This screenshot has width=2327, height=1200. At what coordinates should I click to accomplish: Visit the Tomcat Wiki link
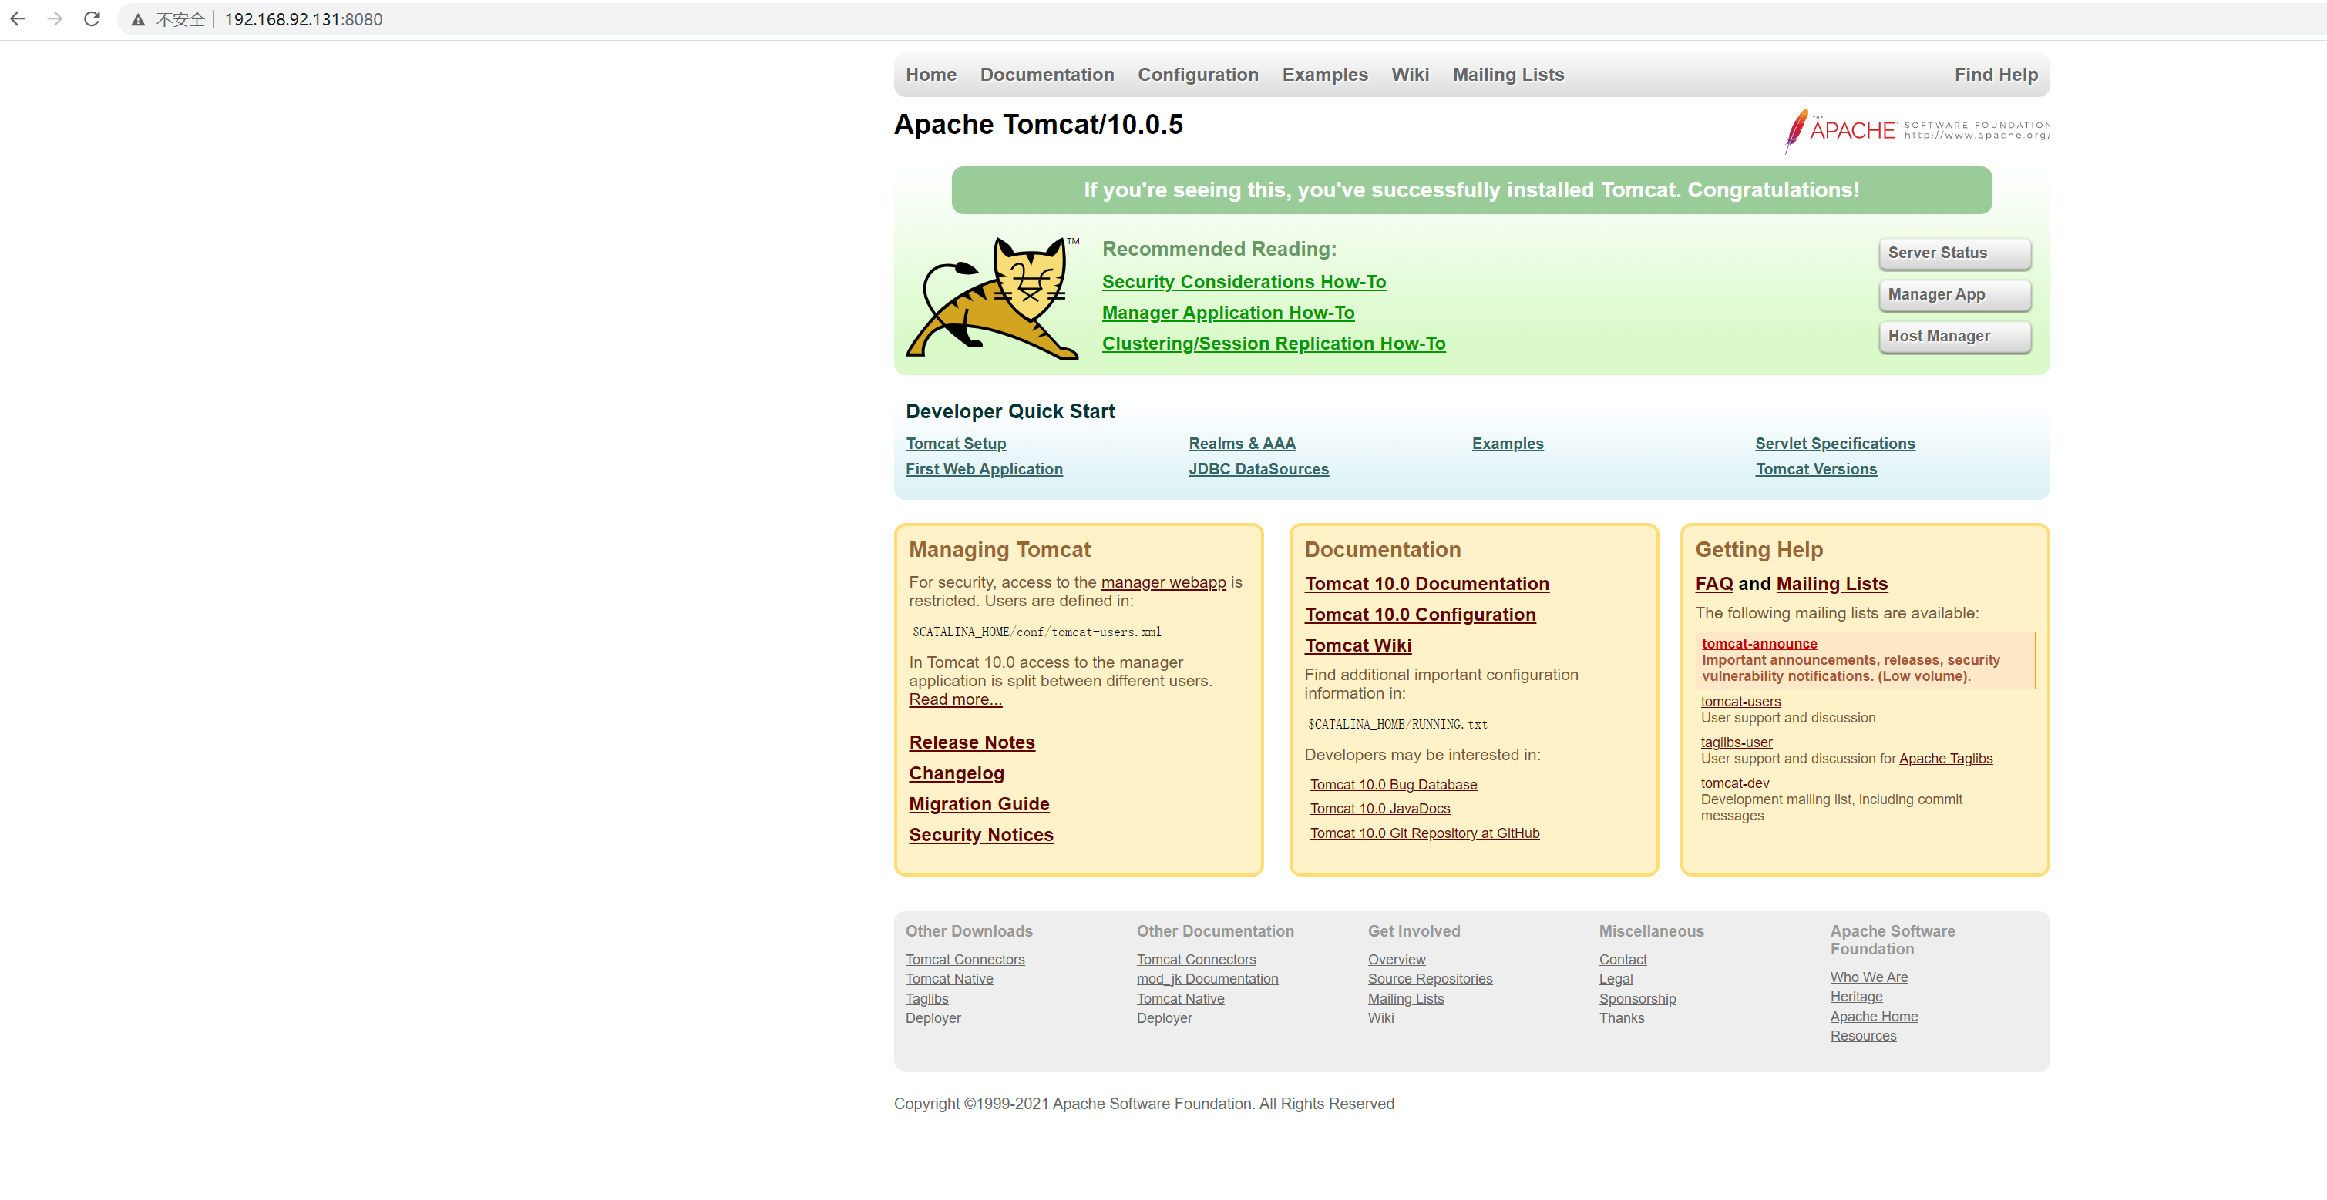[x=1357, y=645]
